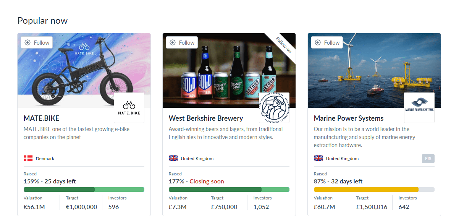
Task: Click UK flag on Marine Power card
Action: [318, 158]
